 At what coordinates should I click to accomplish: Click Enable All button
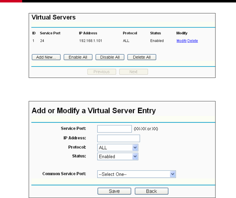tap(78, 57)
